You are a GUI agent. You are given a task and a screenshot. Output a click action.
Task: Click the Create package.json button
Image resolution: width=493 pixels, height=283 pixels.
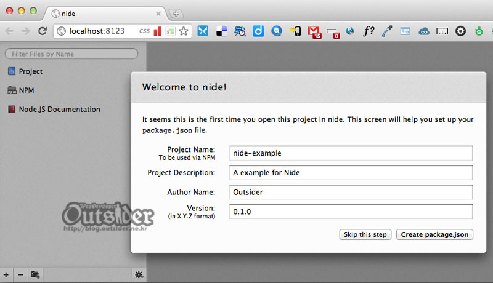pyautogui.click(x=434, y=234)
